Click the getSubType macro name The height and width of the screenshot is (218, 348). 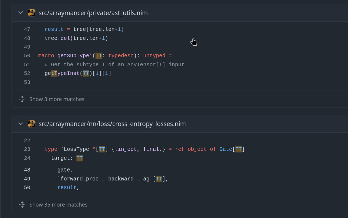pos(73,56)
